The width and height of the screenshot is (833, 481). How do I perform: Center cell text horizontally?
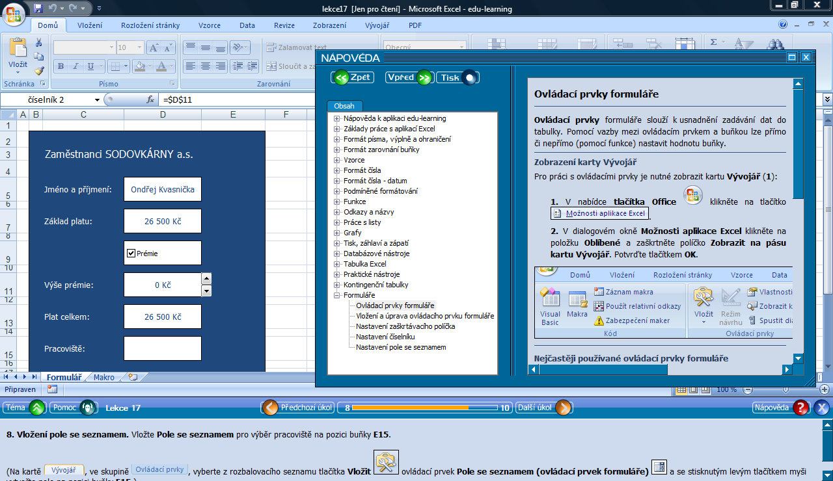click(x=206, y=66)
